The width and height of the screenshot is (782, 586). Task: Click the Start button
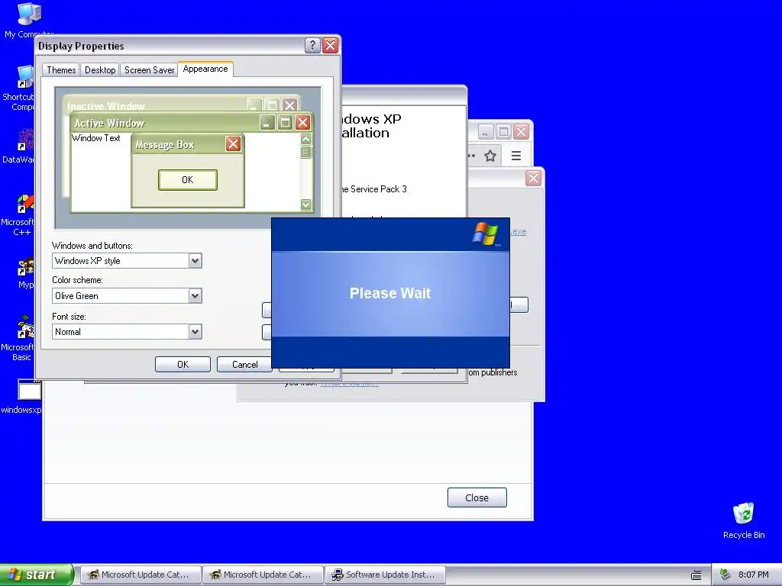[36, 575]
